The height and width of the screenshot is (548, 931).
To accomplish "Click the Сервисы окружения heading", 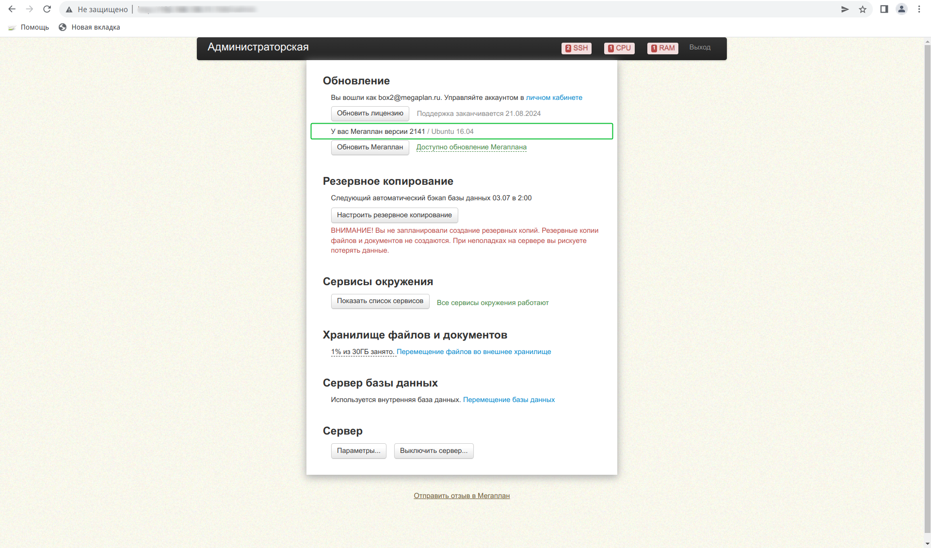I will pos(378,282).
